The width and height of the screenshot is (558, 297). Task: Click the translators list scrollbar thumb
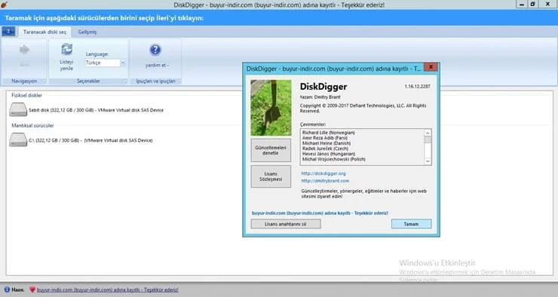(428, 139)
